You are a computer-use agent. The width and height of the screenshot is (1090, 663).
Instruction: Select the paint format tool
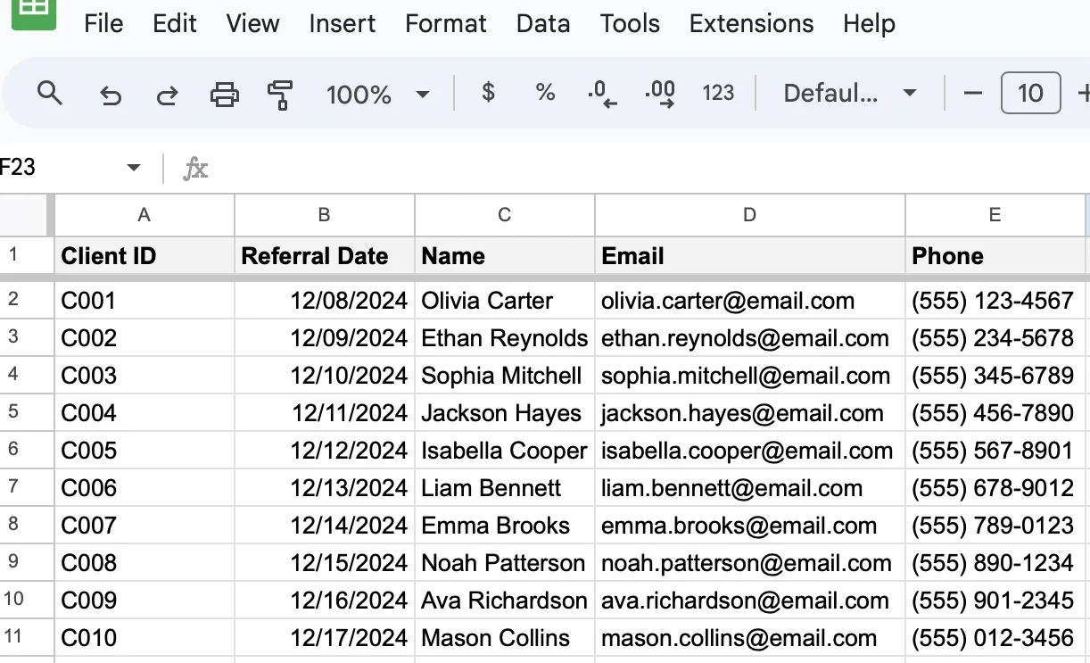pos(280,94)
